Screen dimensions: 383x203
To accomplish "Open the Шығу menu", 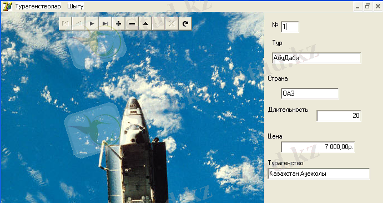I will (x=75, y=6).
